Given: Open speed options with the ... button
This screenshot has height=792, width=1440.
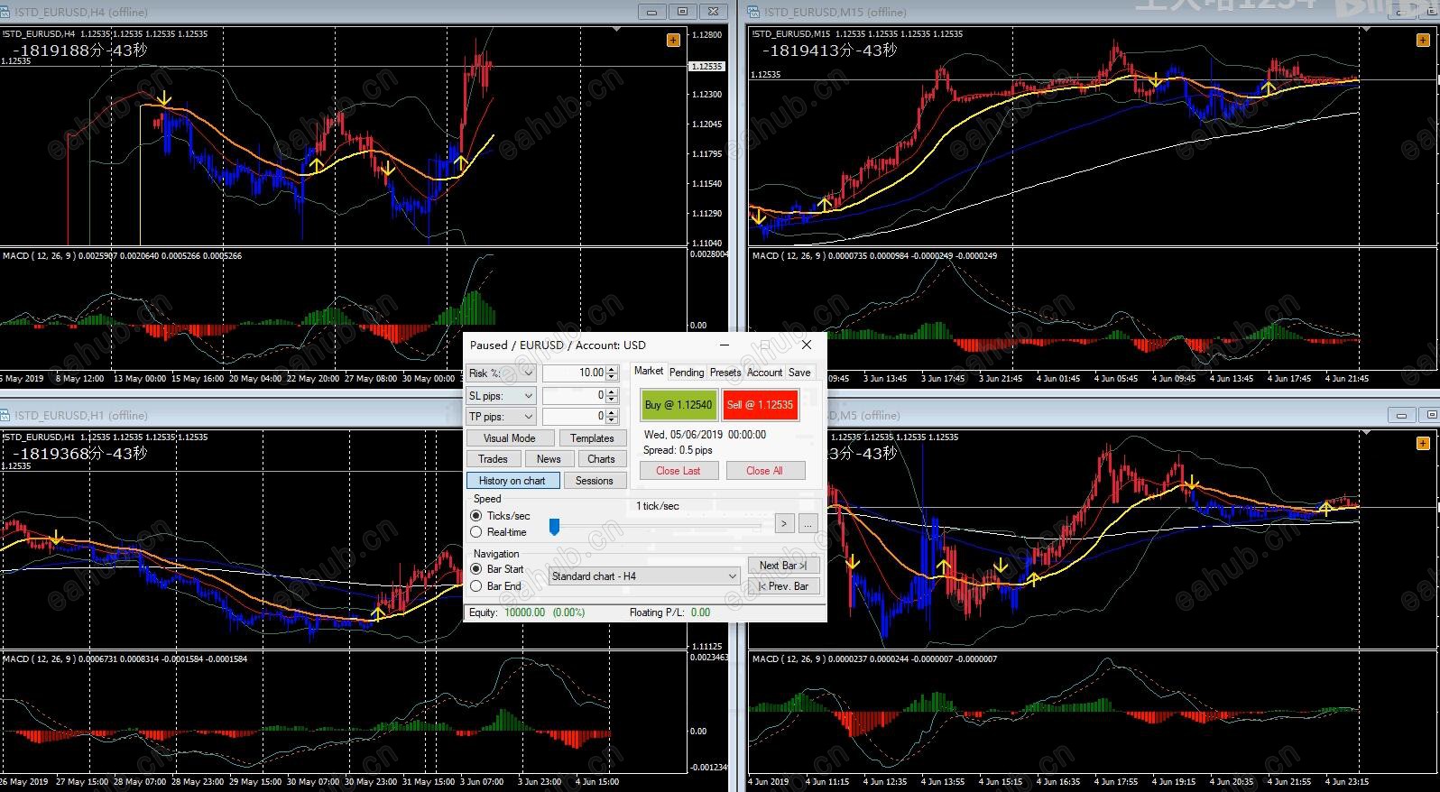Looking at the screenshot, I should click(808, 523).
